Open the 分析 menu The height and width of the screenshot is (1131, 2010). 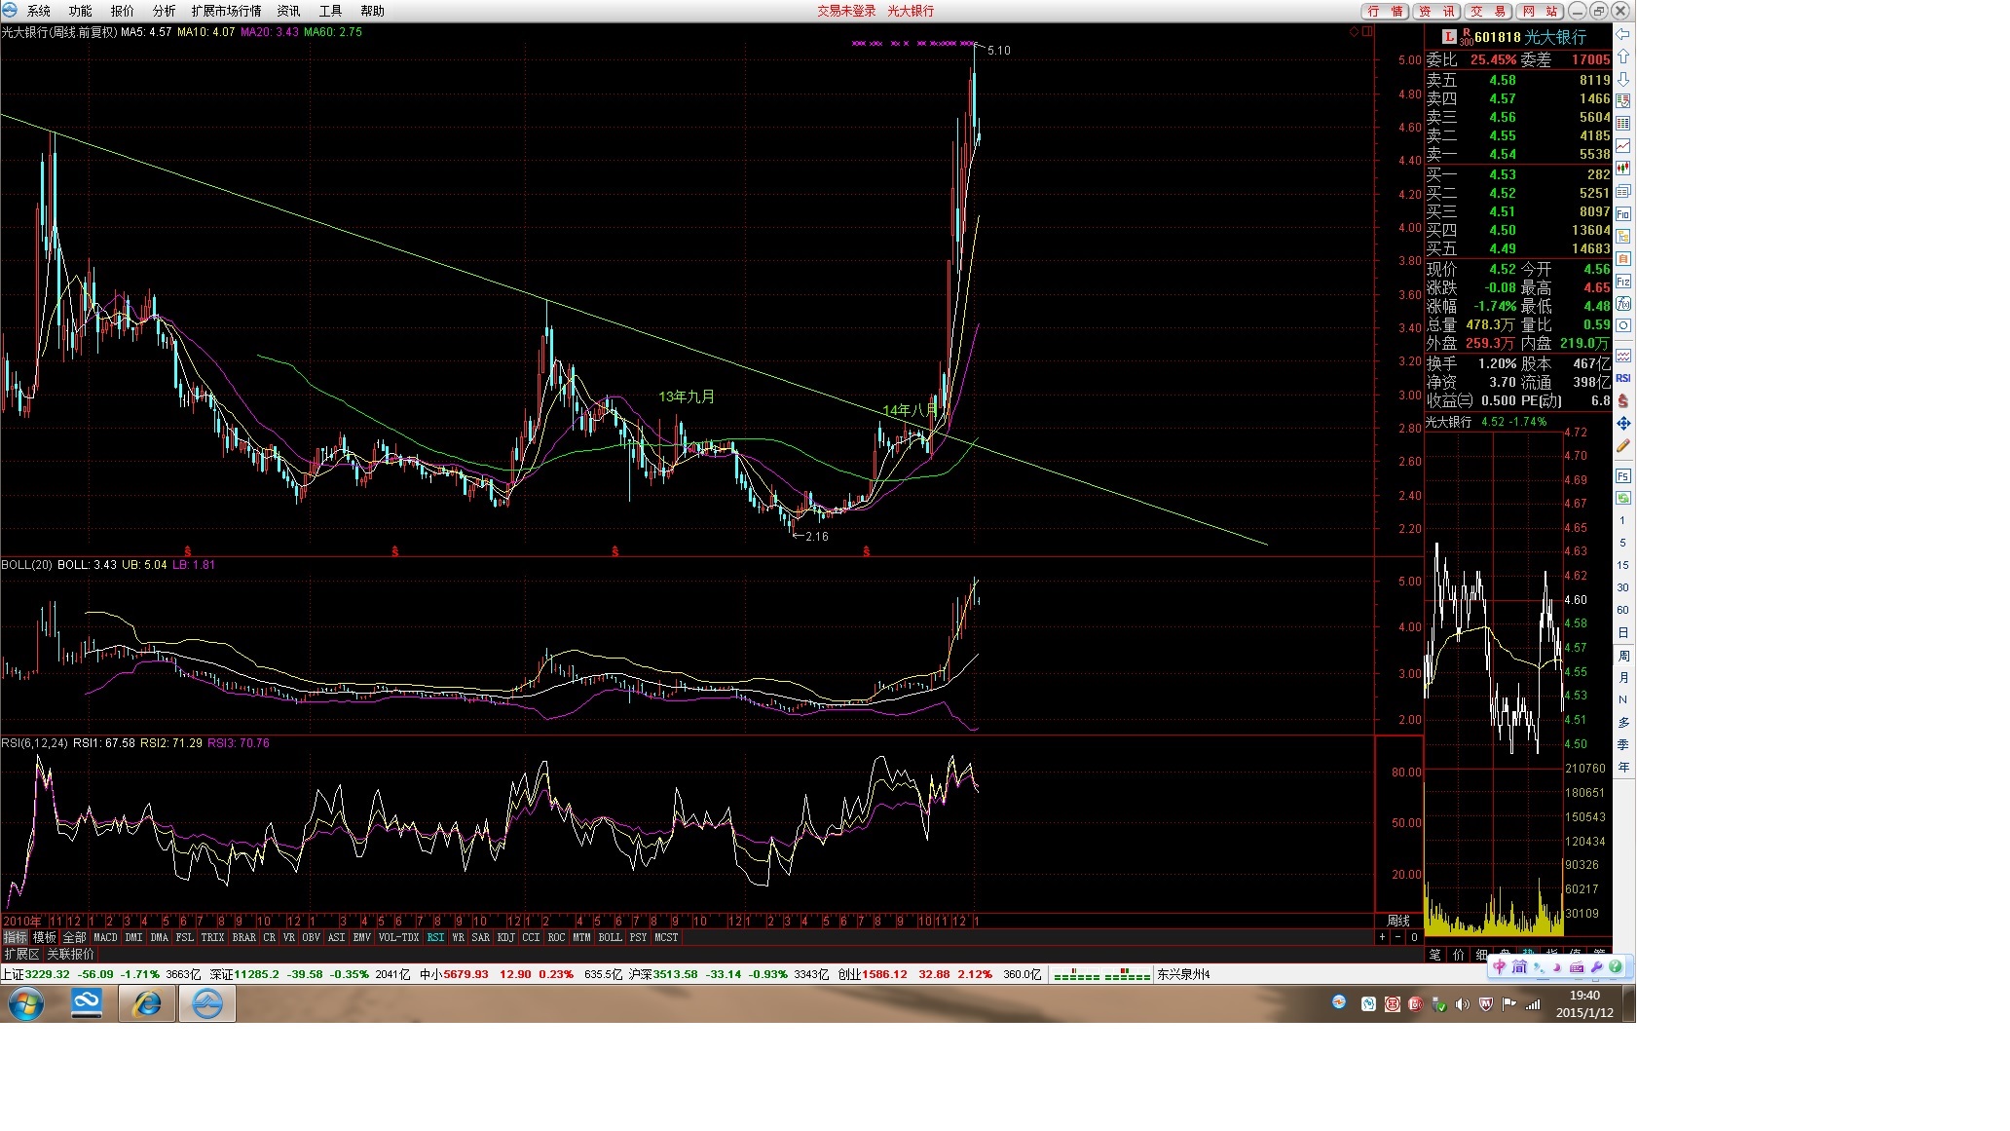pyautogui.click(x=165, y=11)
